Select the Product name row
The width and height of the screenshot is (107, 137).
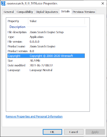46,46
